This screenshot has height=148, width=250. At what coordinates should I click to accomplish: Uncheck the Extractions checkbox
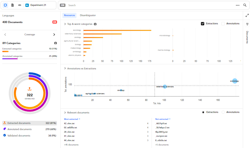(x=202, y=24)
